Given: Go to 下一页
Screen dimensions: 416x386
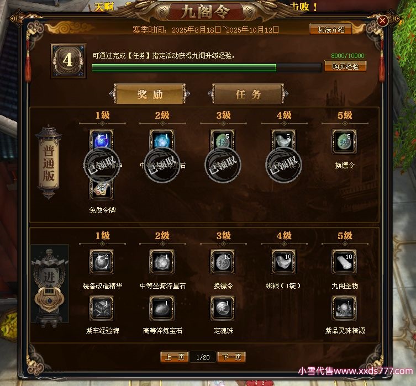Looking at the screenshot, I should coord(231,357).
